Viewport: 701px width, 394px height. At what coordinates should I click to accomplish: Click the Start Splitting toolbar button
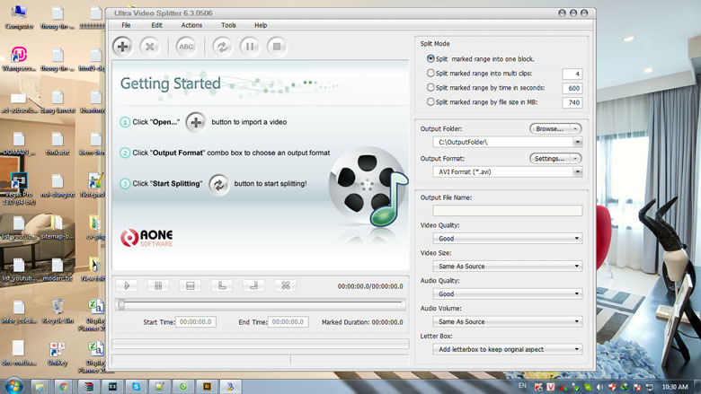(x=222, y=47)
